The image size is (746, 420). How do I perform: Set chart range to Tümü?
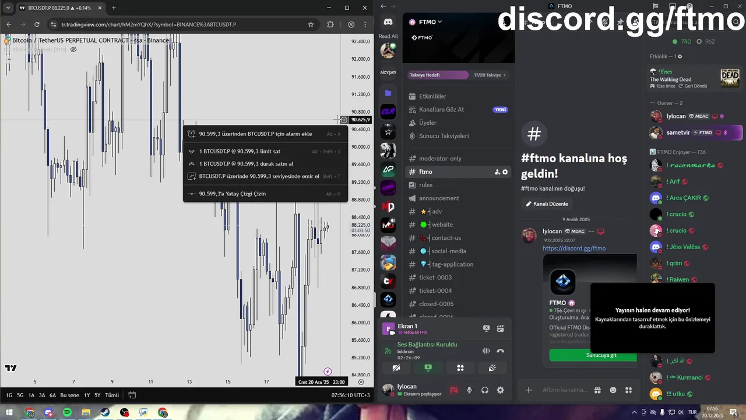(x=112, y=395)
